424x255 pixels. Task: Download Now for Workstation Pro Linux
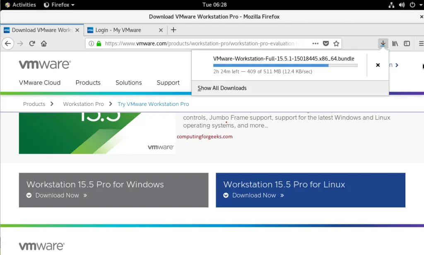coord(254,195)
